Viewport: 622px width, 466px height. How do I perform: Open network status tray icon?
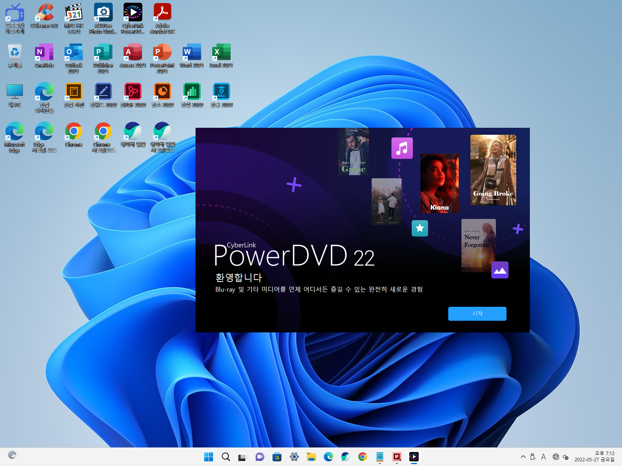point(556,457)
